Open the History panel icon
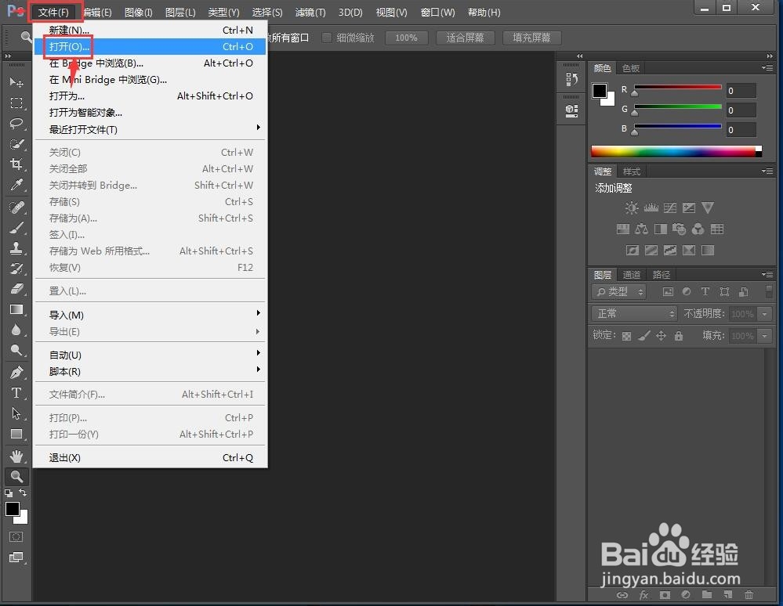The image size is (783, 606). click(x=571, y=79)
